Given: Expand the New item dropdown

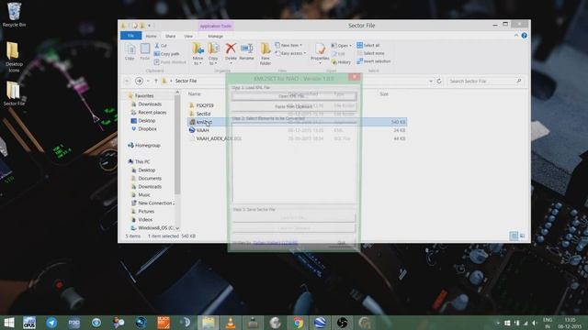Looking at the screenshot, I should point(288,45).
